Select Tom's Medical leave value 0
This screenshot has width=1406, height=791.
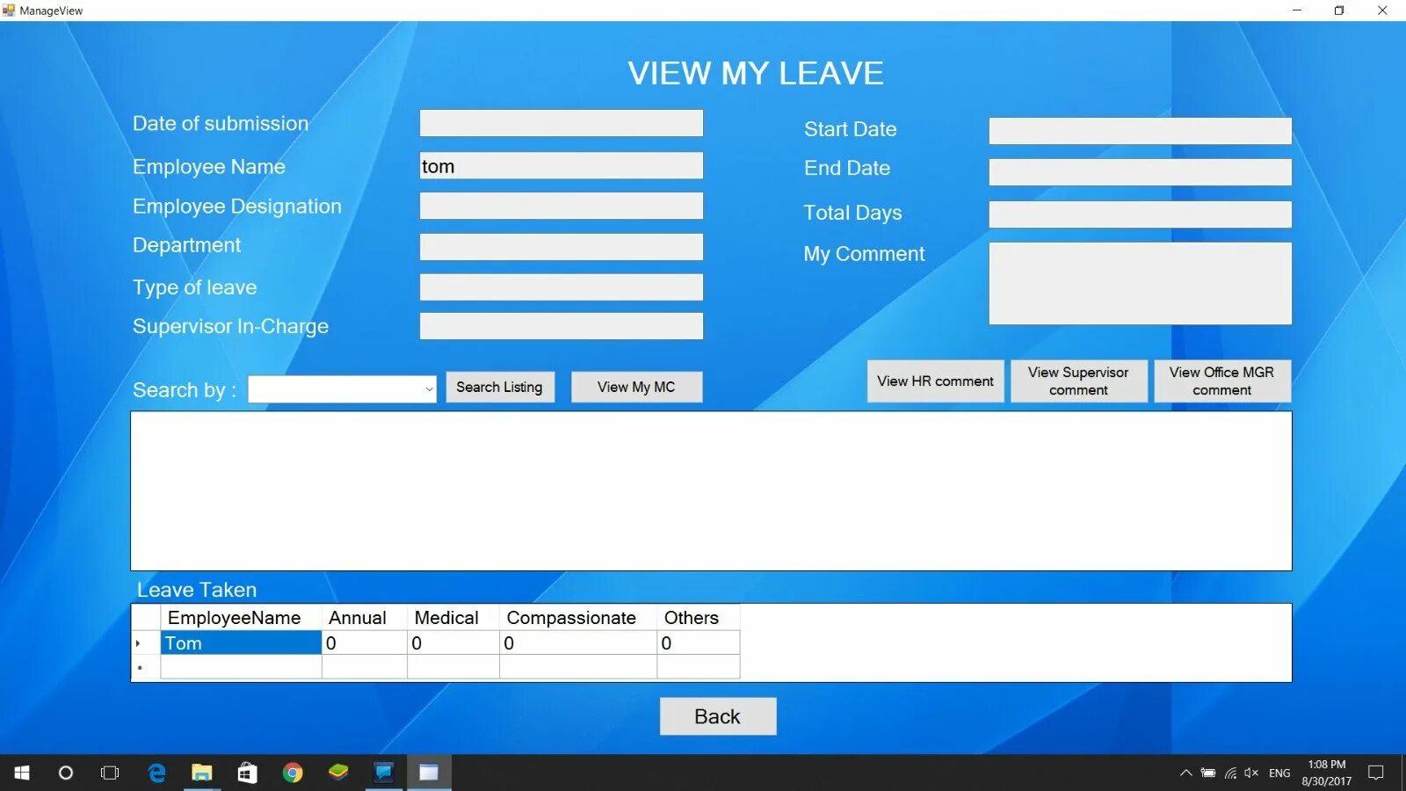click(x=453, y=643)
